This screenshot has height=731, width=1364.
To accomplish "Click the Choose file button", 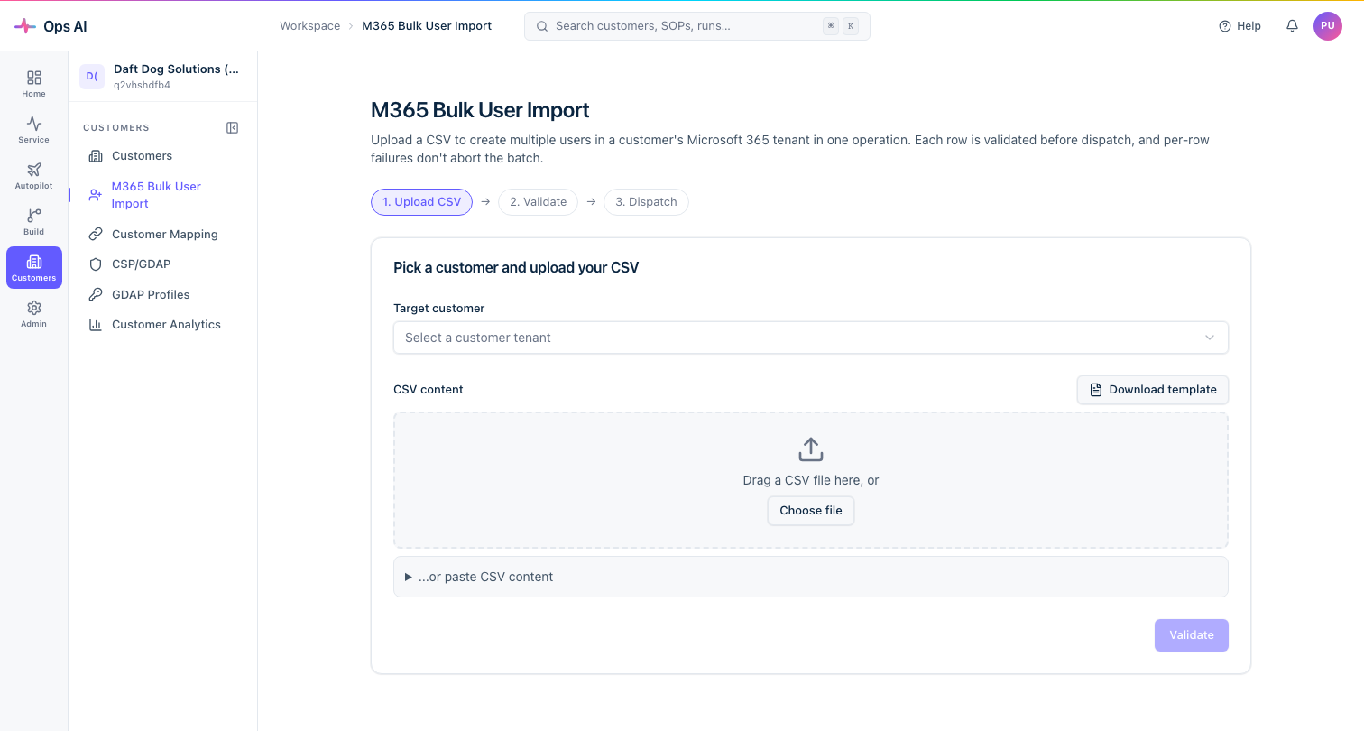I will tap(811, 511).
